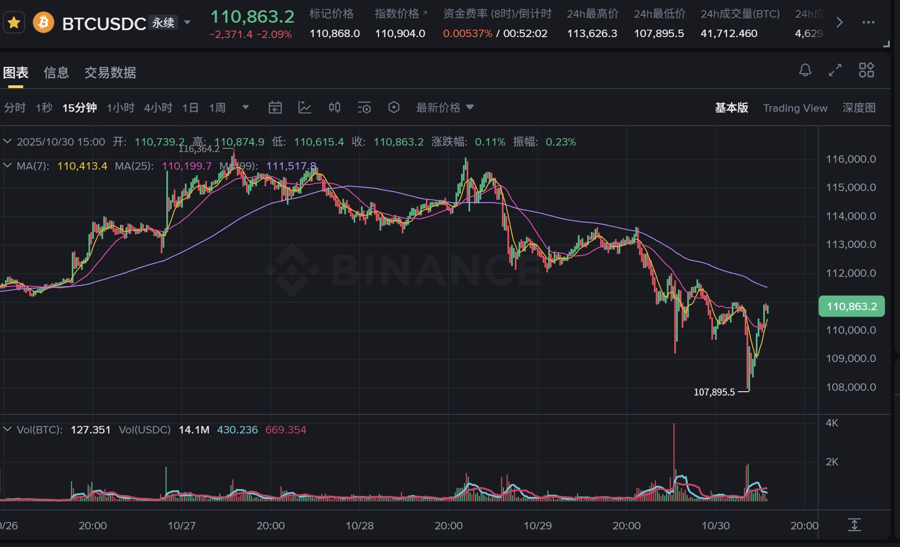Open the 最新价格 price type dropdown
The image size is (900, 547).
coord(444,108)
